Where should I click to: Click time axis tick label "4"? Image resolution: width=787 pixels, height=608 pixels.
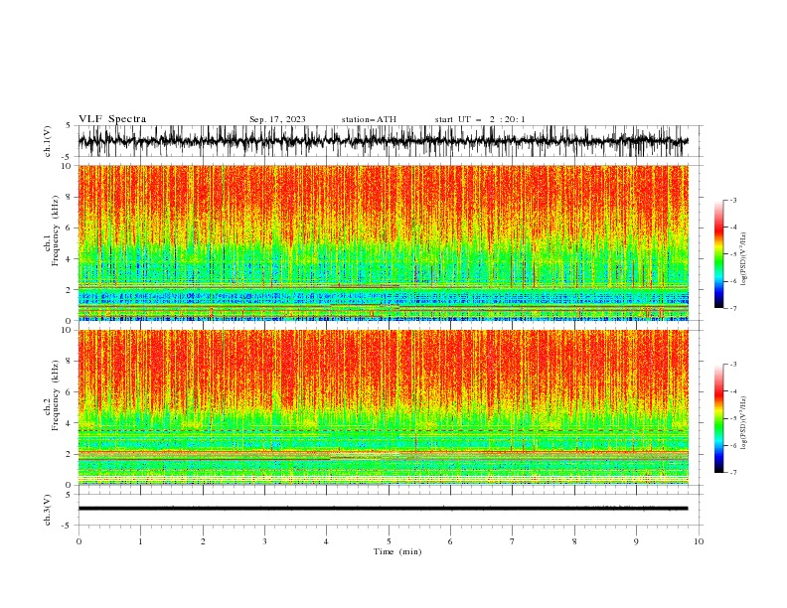[x=327, y=541]
